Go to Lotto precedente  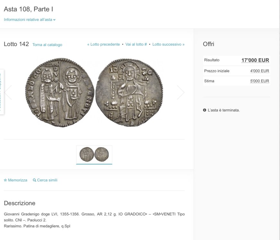click(x=104, y=44)
